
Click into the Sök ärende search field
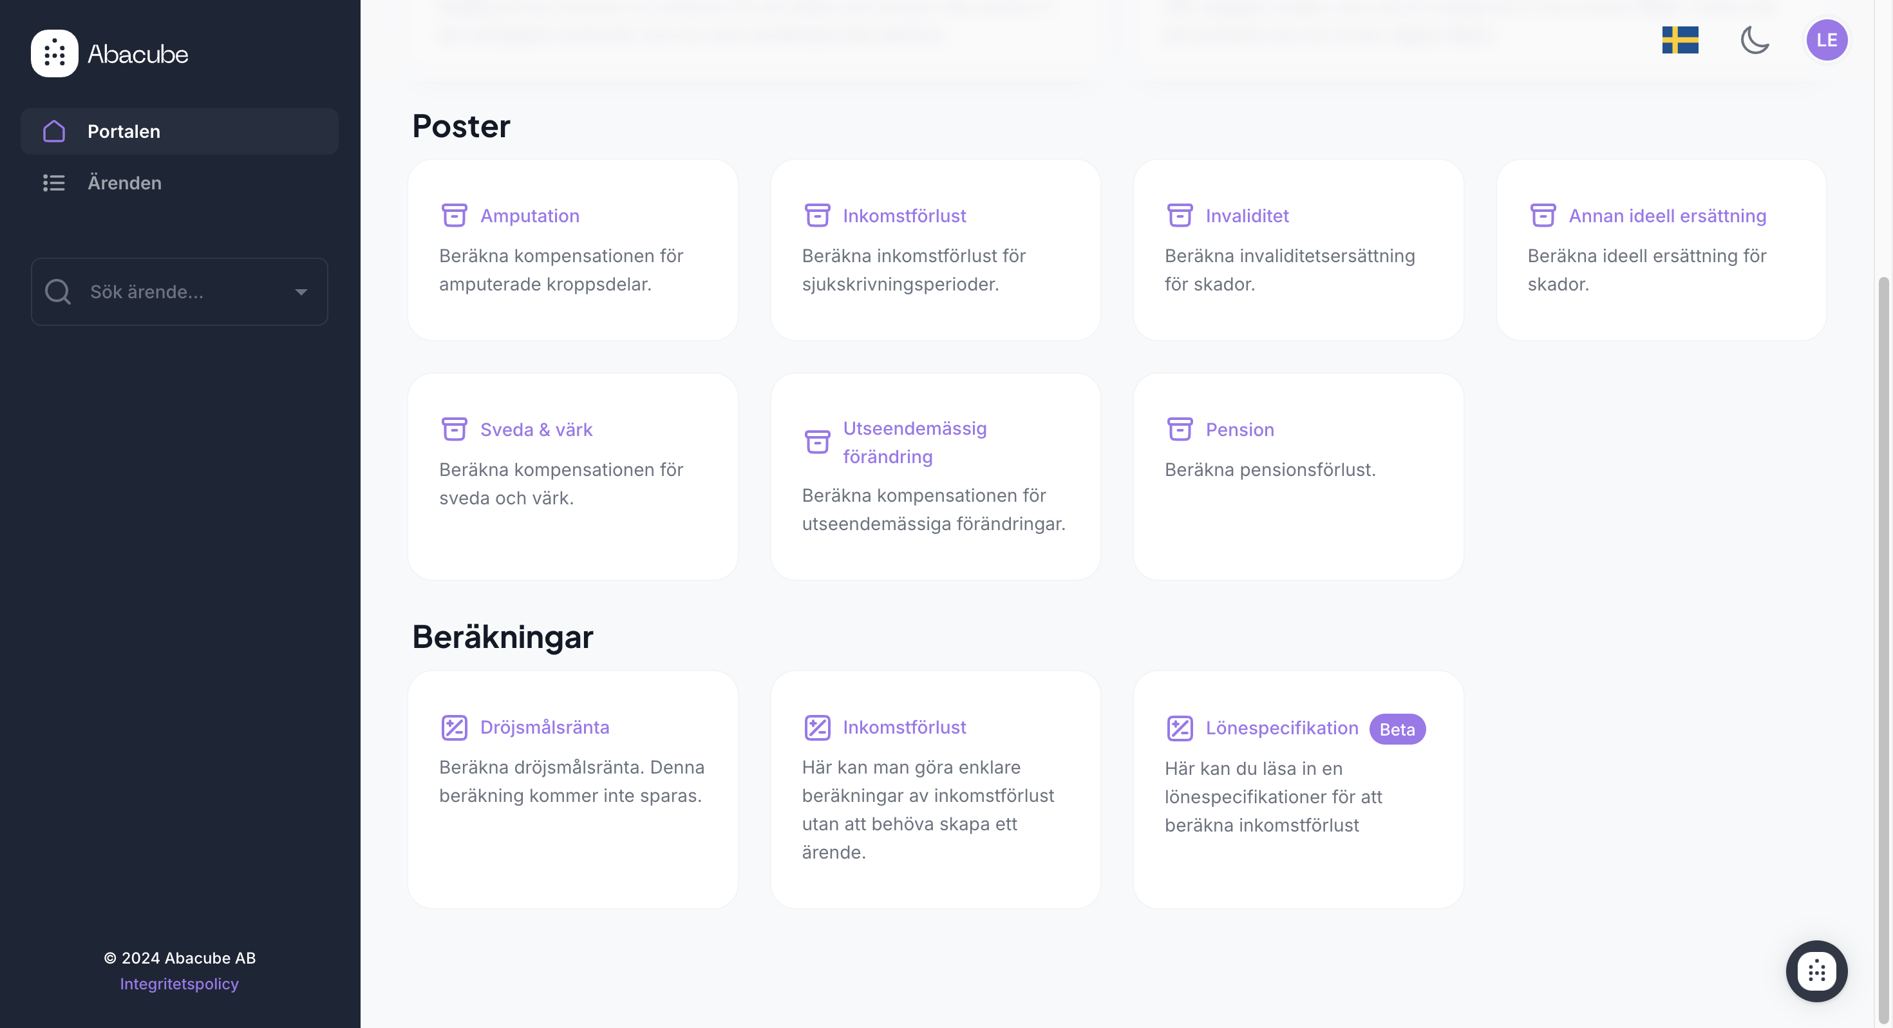click(x=184, y=292)
